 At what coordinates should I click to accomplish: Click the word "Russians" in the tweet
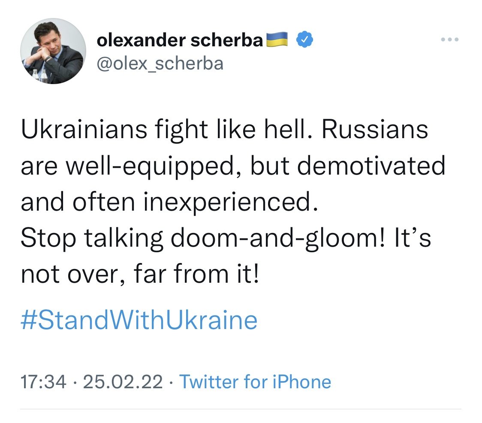[x=375, y=130]
